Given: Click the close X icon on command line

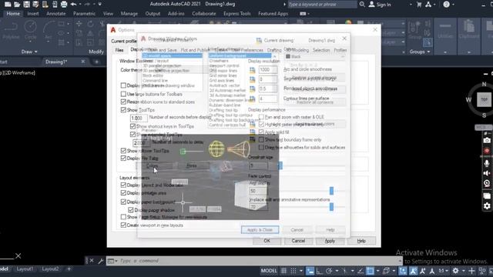Looking at the screenshot, I should pyautogui.click(x=92, y=261).
